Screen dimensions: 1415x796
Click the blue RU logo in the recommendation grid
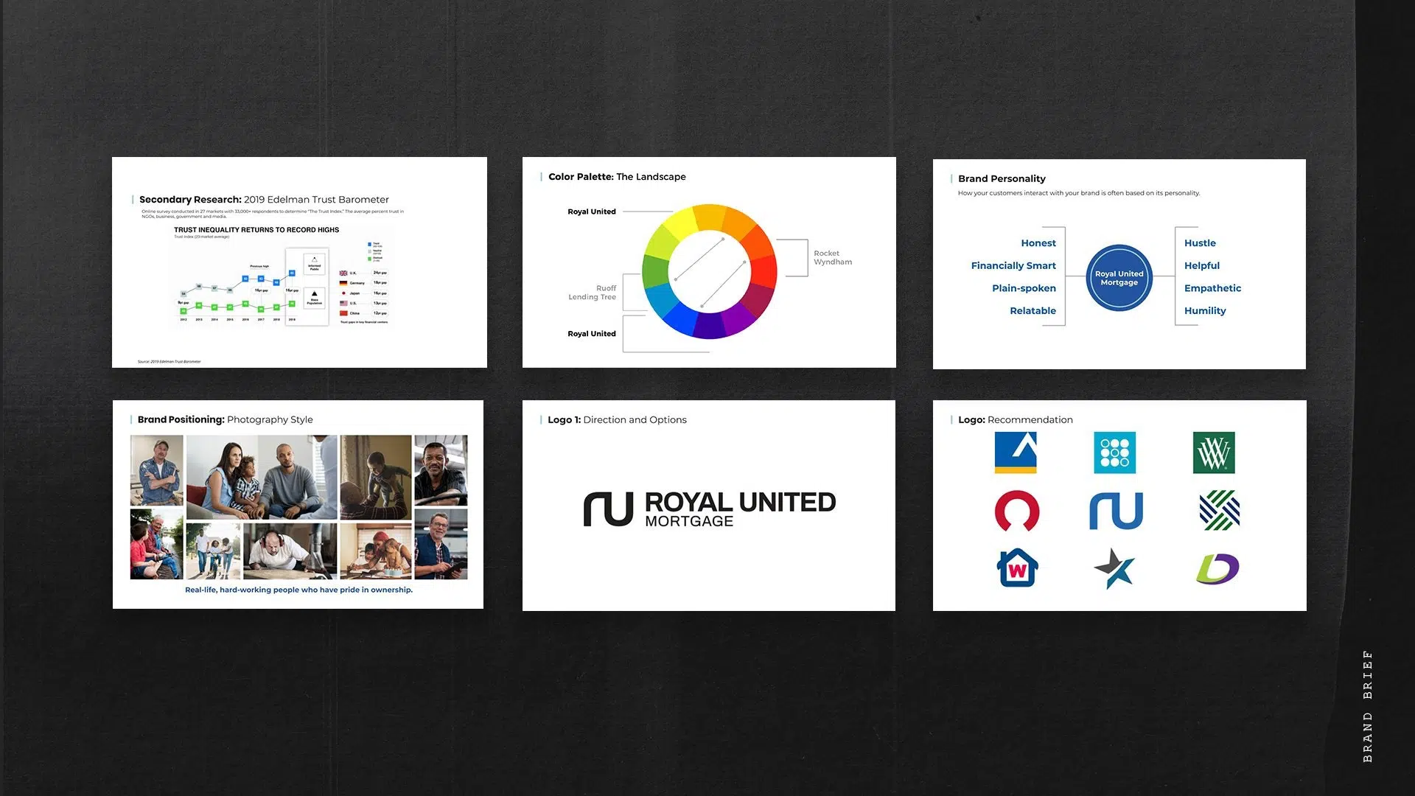1116,511
